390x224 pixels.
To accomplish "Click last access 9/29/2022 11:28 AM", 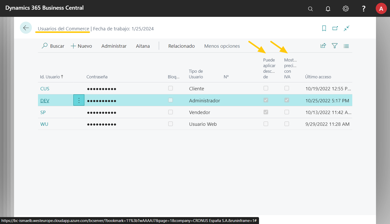I will point(327,124).
